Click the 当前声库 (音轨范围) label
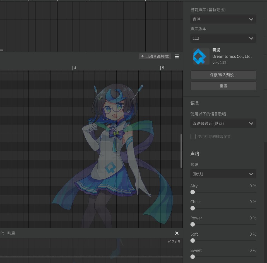Image resolution: width=267 pixels, height=263 pixels. (208, 10)
